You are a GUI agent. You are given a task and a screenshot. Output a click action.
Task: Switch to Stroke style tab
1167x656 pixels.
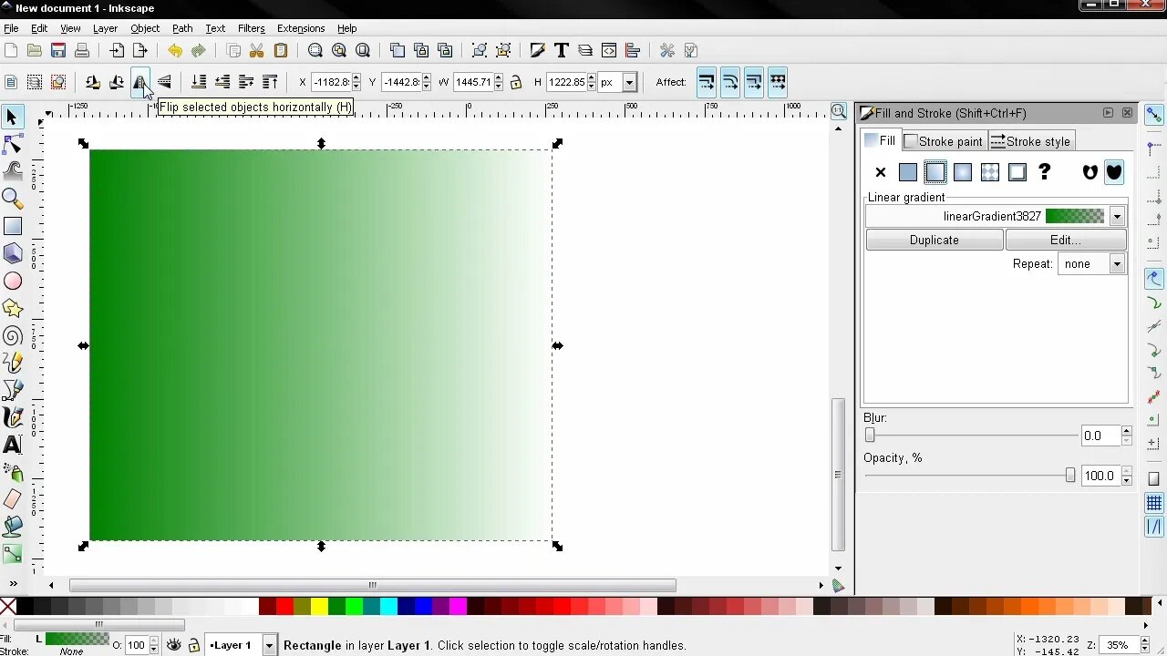click(x=1030, y=141)
